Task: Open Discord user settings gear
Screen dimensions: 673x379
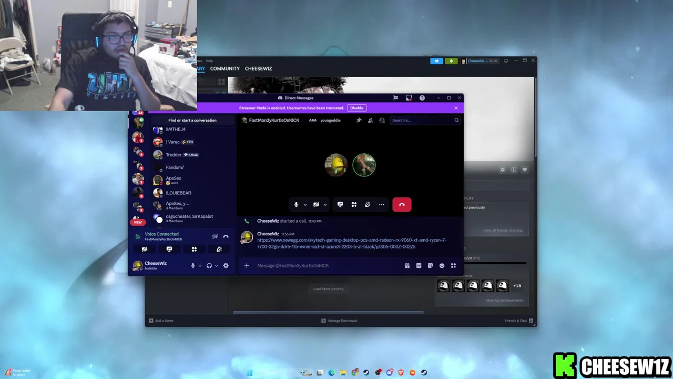Action: tap(226, 266)
